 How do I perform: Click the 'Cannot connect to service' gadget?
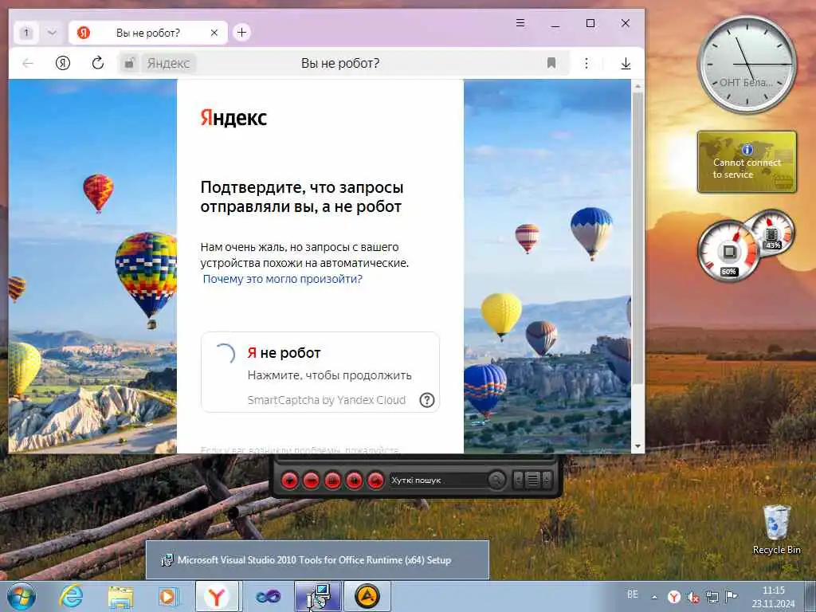(x=747, y=162)
